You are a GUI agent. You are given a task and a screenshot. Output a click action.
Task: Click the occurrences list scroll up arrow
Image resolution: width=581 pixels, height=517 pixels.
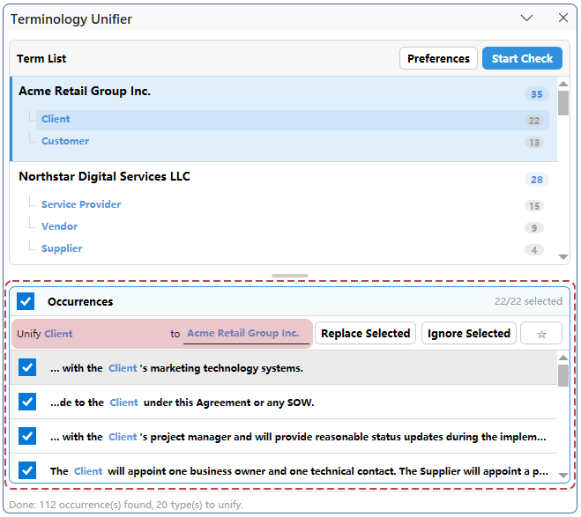(563, 358)
